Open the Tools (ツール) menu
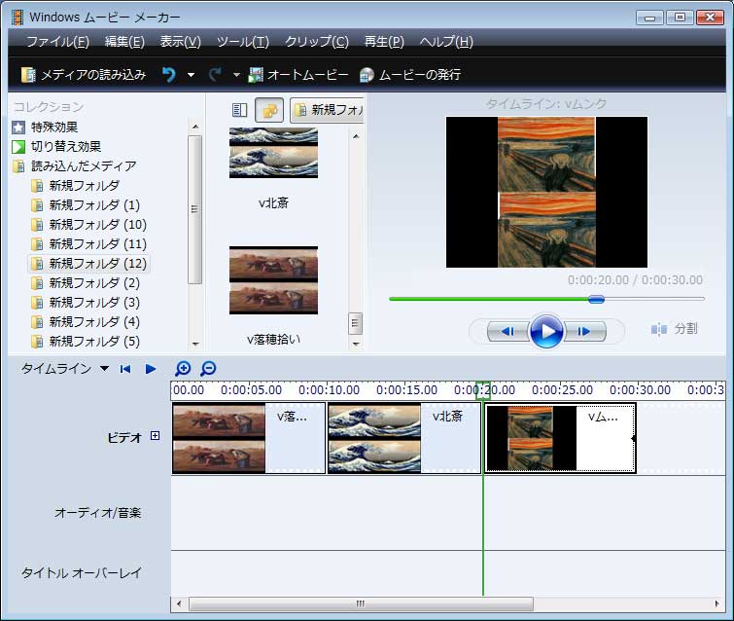Screen dimensions: 734x621 click(x=243, y=42)
